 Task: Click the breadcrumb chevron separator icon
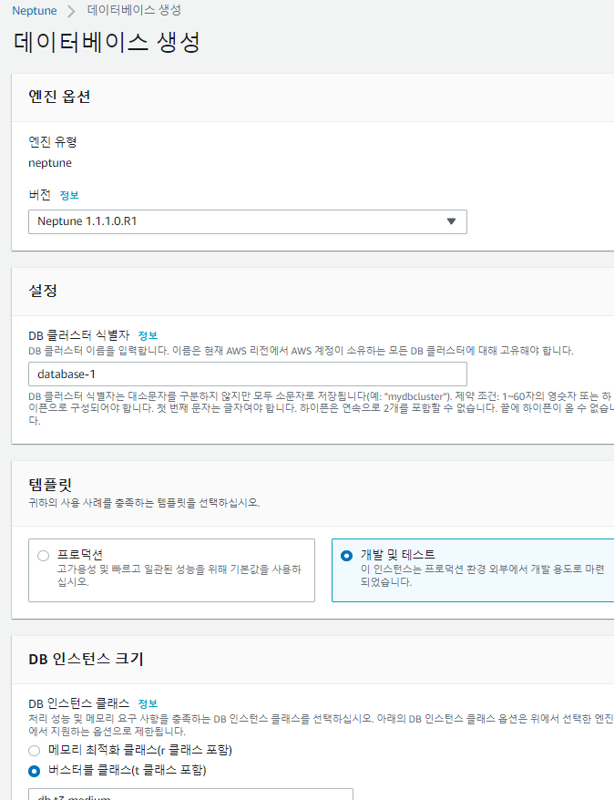point(72,11)
